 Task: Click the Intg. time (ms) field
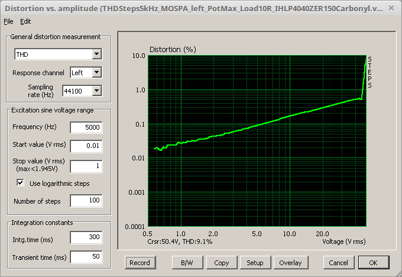[86, 238]
